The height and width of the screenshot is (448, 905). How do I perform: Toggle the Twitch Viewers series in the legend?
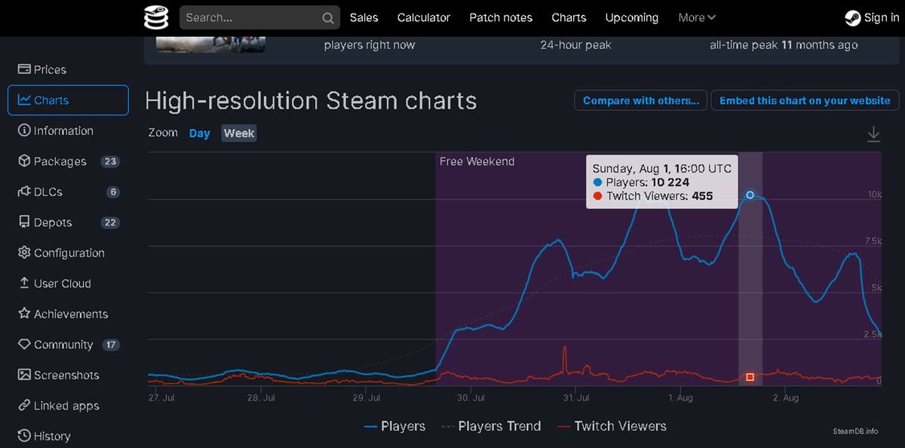pos(612,426)
